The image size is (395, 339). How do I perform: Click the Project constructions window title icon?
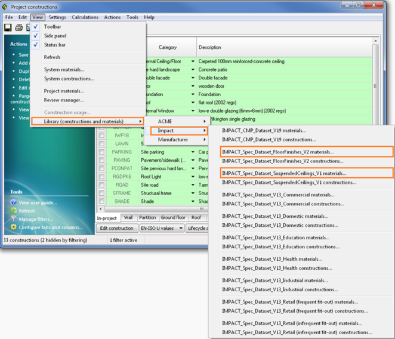pyautogui.click(x=6, y=5)
